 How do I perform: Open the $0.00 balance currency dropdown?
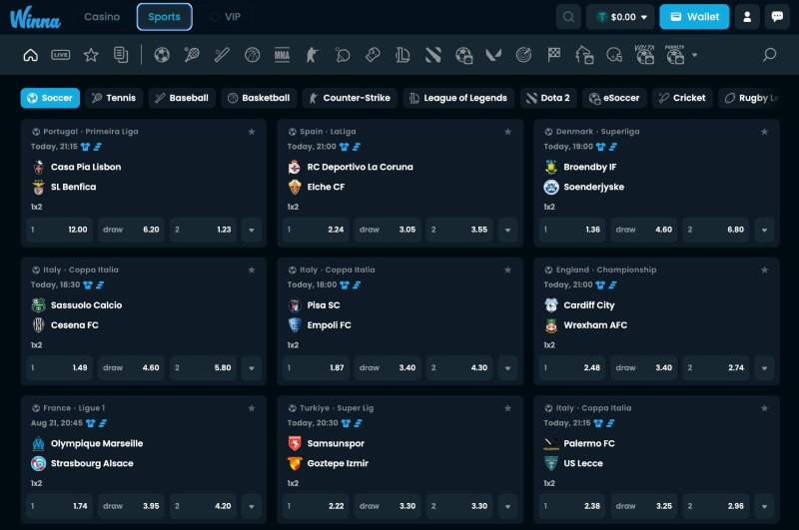[x=620, y=17]
